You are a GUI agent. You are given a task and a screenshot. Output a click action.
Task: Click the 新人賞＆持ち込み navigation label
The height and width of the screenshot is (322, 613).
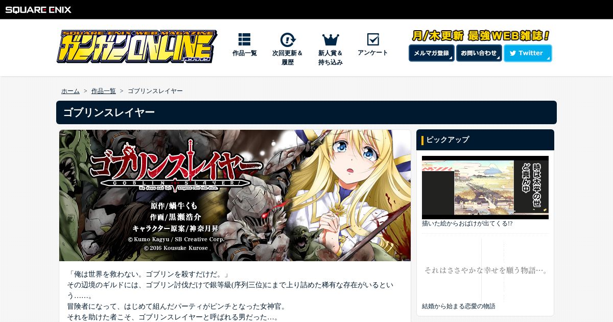pos(331,58)
